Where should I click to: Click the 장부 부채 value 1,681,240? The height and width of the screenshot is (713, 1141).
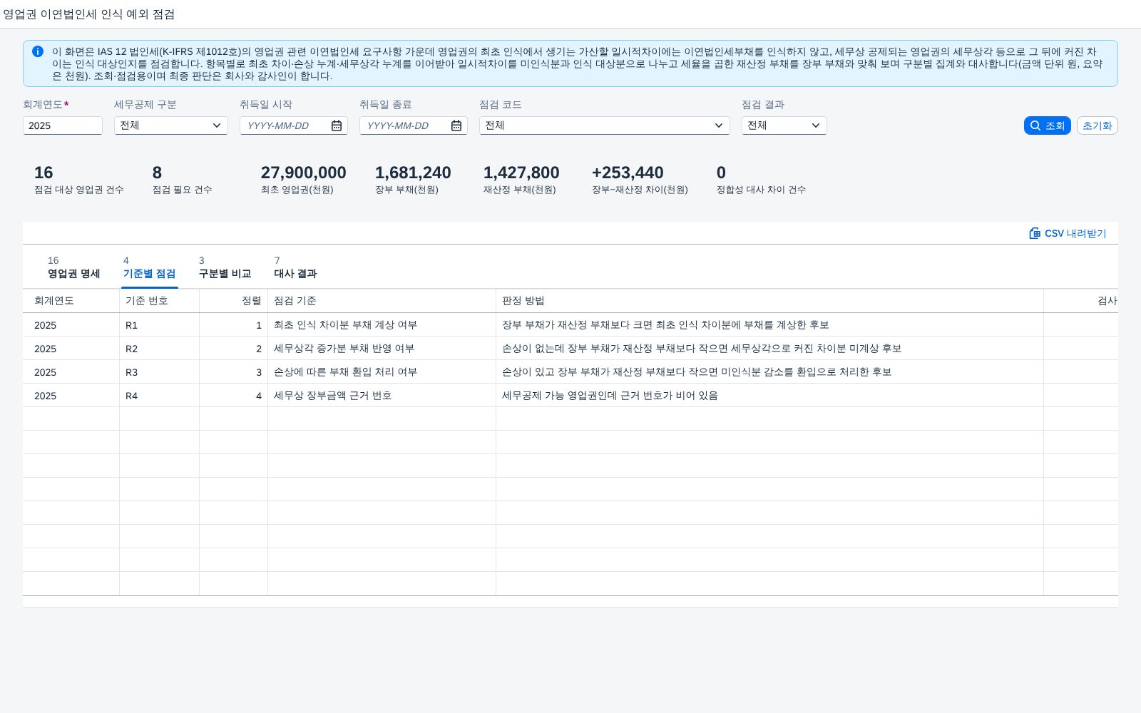(413, 173)
